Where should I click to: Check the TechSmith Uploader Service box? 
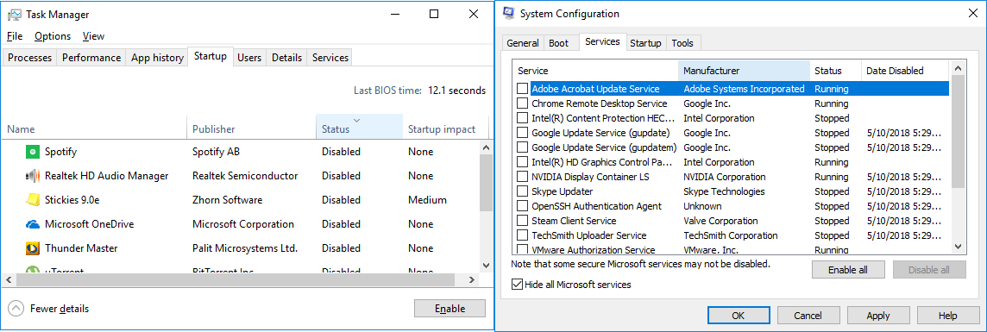523,235
